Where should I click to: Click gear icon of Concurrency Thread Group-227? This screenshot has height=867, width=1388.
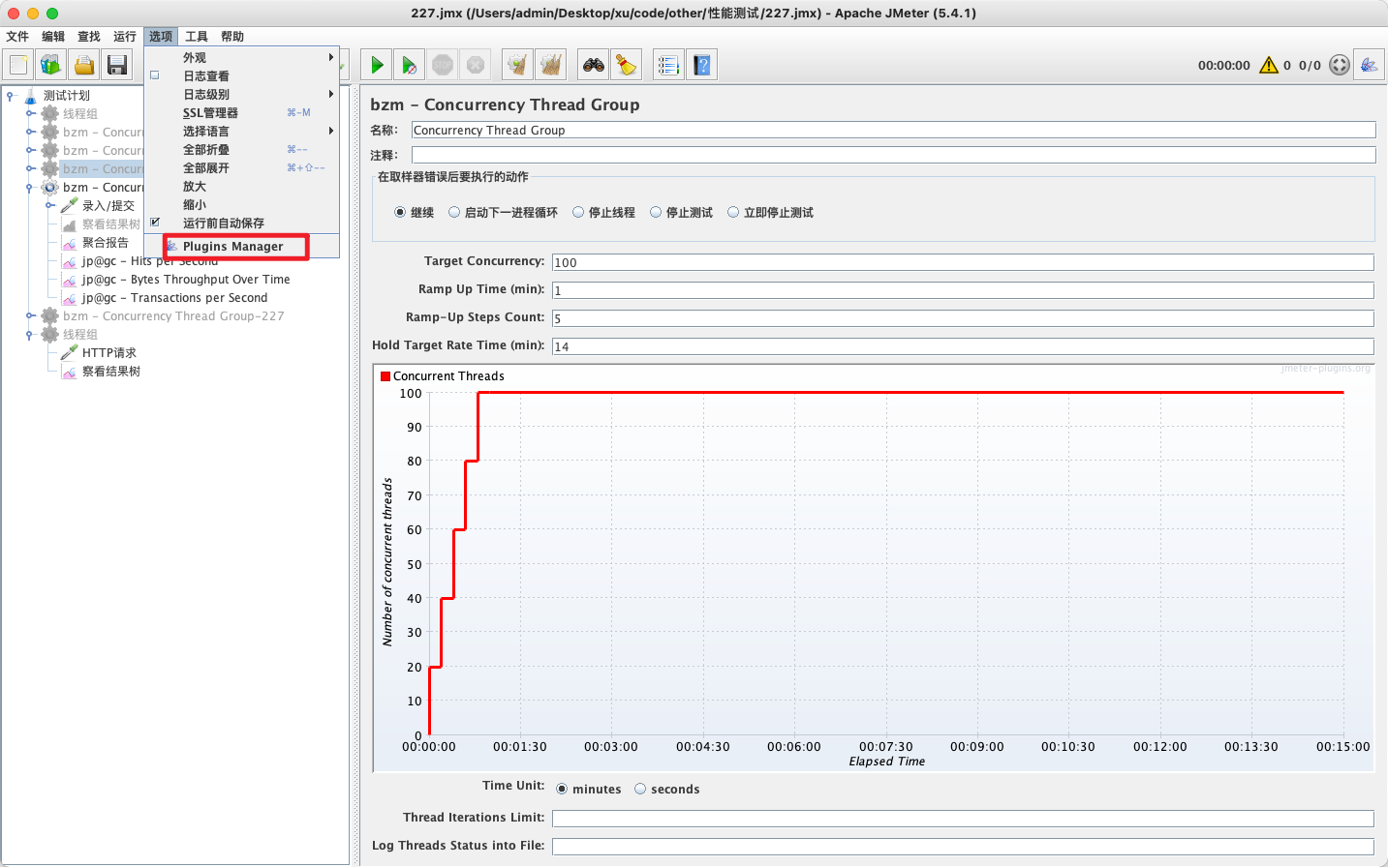click(x=49, y=315)
